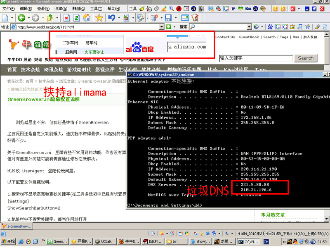330x248 pixels.
Task: Click the Contact Us link
Action: click(225, 37)
